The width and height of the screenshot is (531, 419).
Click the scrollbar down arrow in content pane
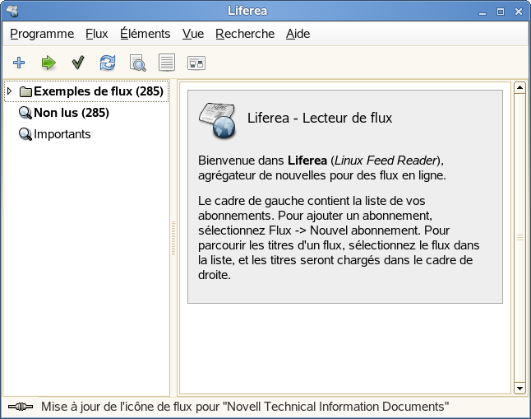(x=519, y=388)
